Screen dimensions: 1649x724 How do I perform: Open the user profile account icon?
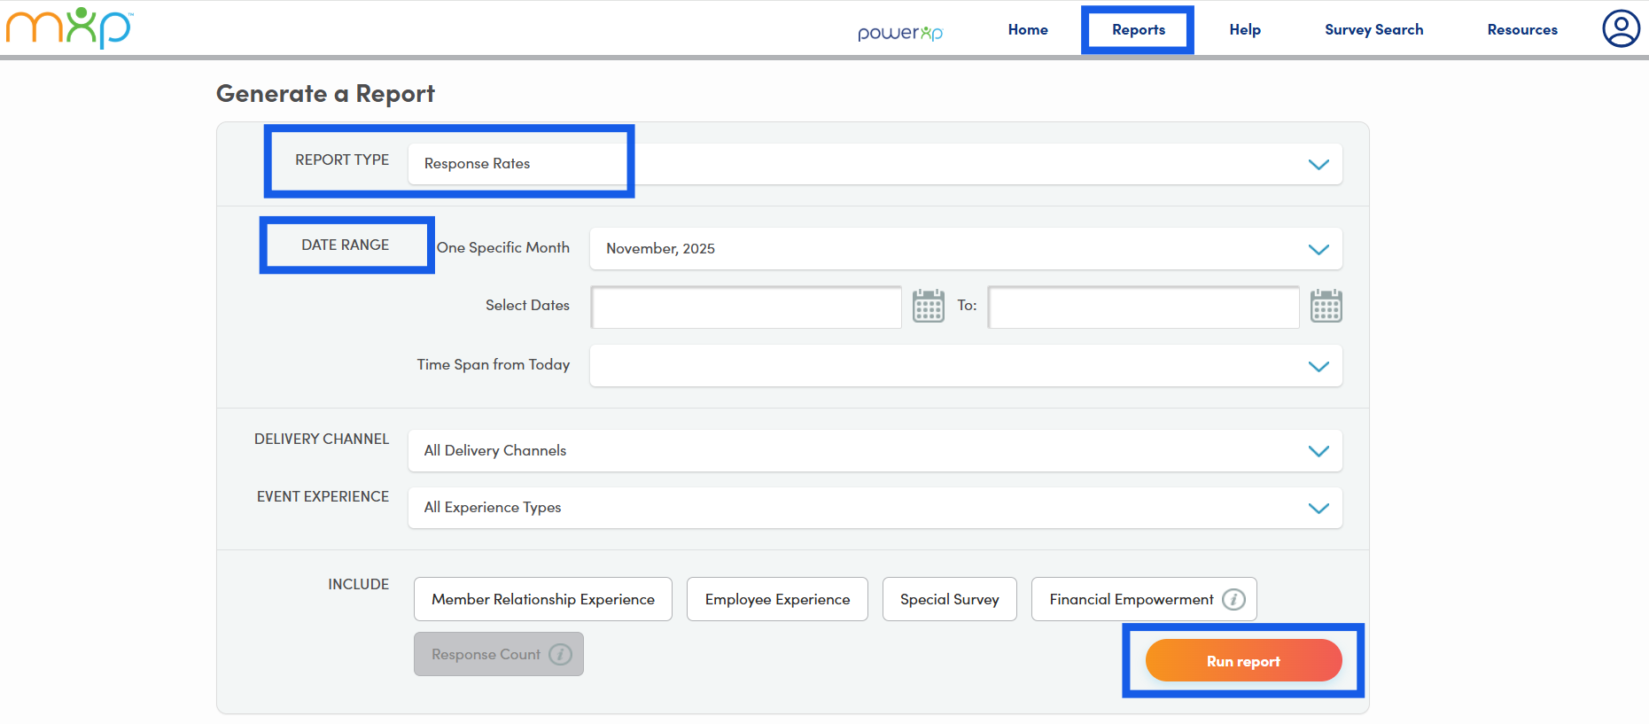click(x=1621, y=28)
